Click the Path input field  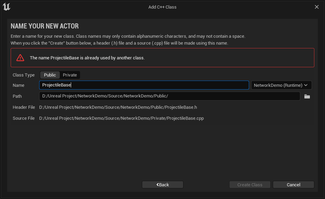pos(170,96)
